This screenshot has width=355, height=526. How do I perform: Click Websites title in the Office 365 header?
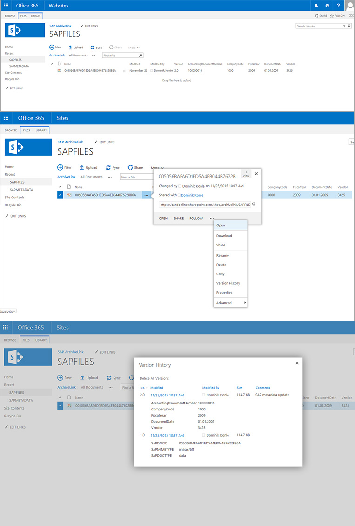58,6
